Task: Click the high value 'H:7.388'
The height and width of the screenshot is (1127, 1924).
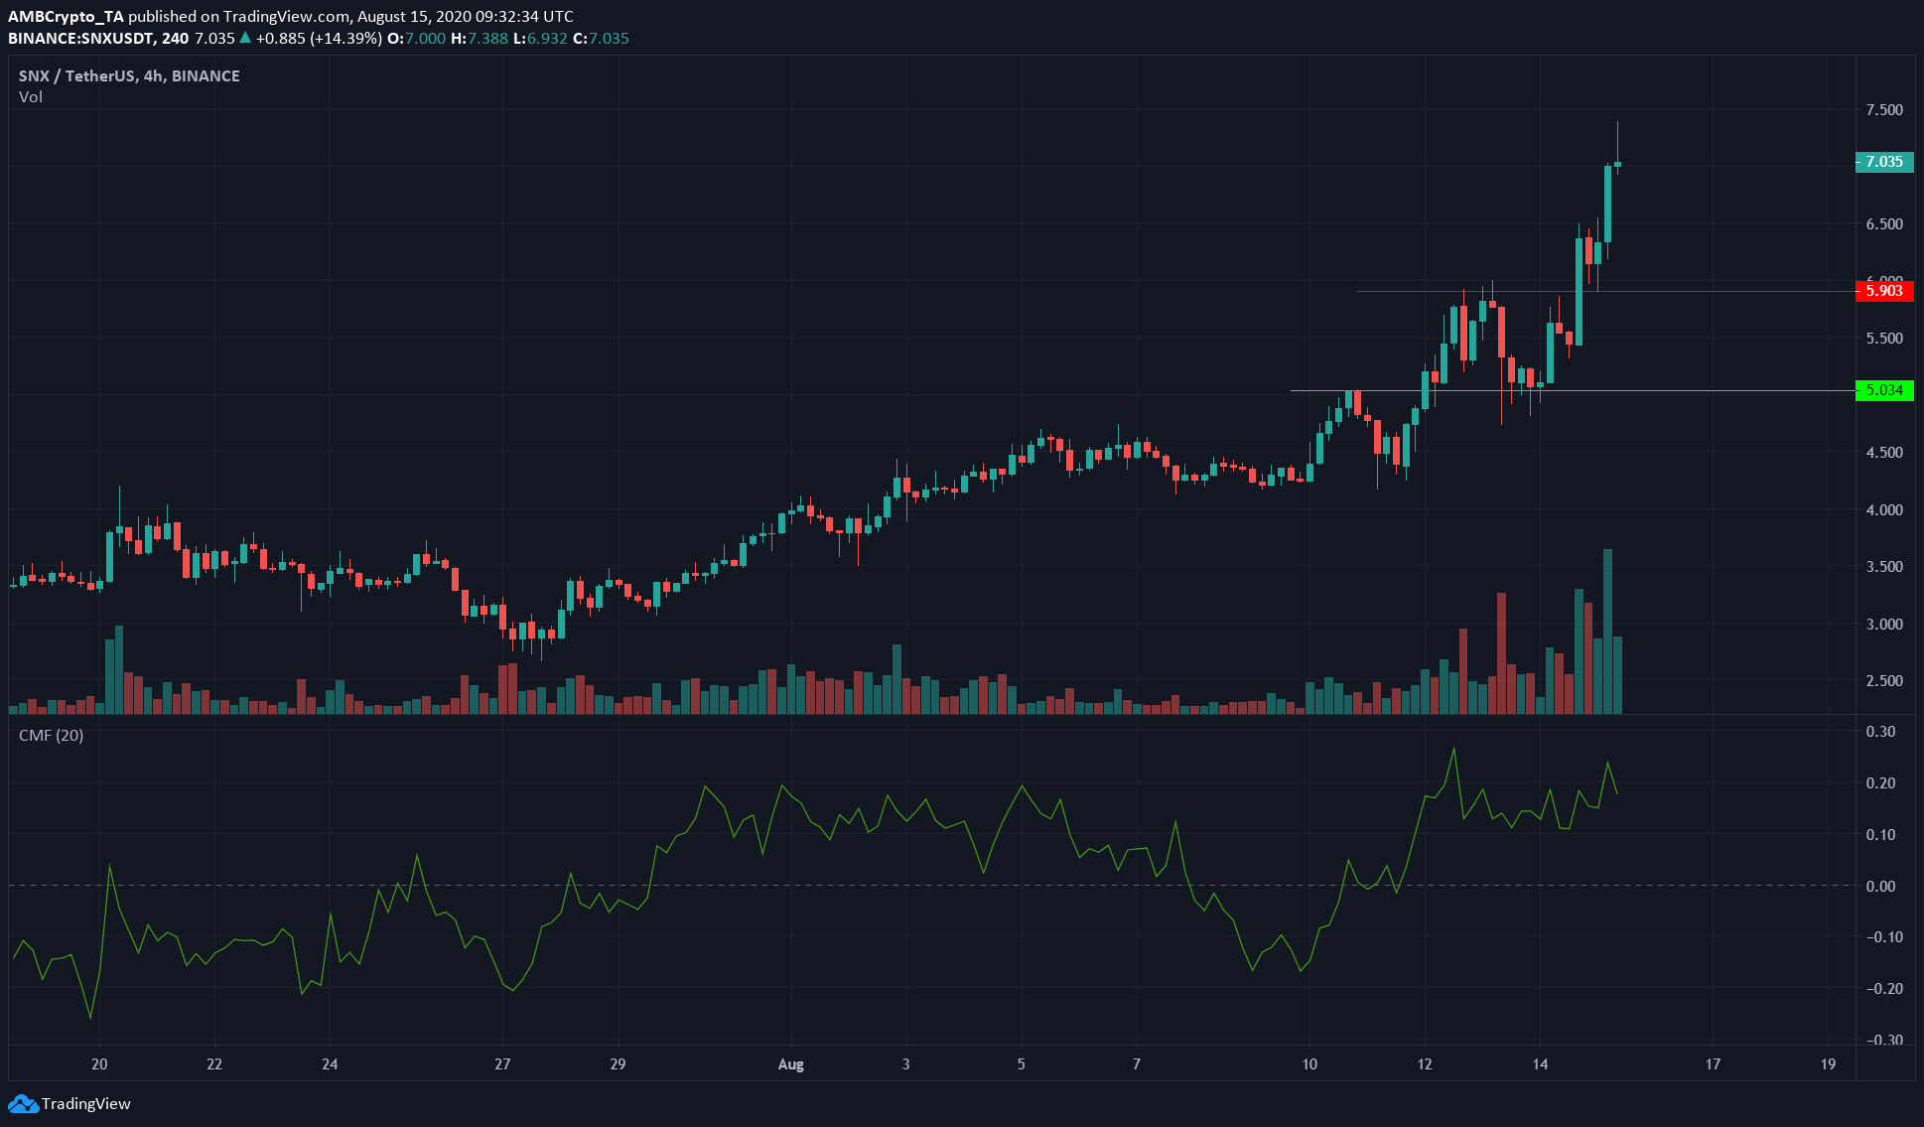Action: pyautogui.click(x=480, y=39)
